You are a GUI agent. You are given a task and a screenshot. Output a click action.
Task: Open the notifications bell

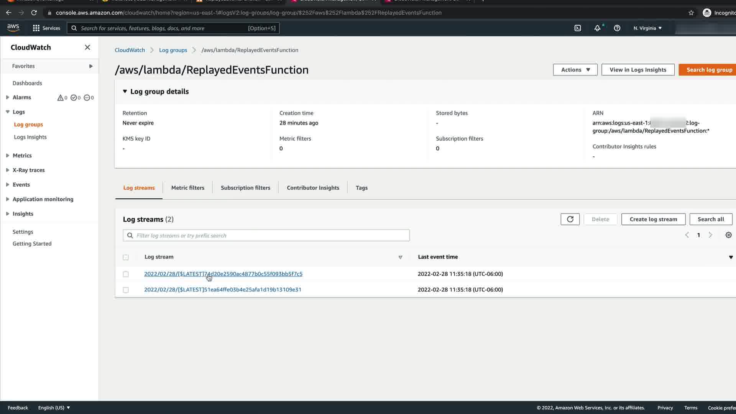pyautogui.click(x=597, y=28)
